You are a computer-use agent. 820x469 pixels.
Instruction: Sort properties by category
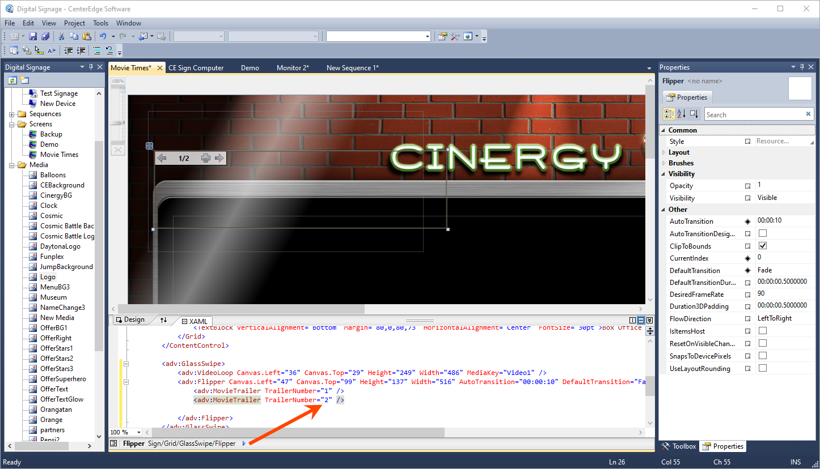point(669,114)
